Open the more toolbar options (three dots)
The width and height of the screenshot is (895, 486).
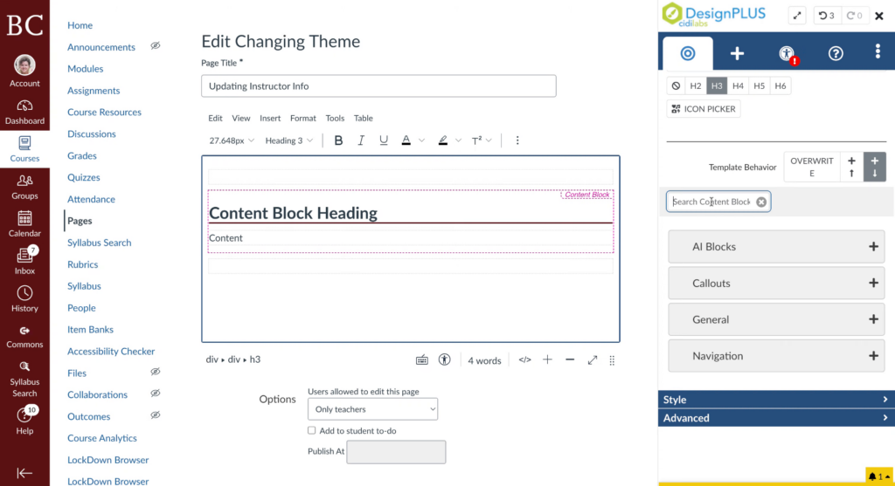pos(517,140)
